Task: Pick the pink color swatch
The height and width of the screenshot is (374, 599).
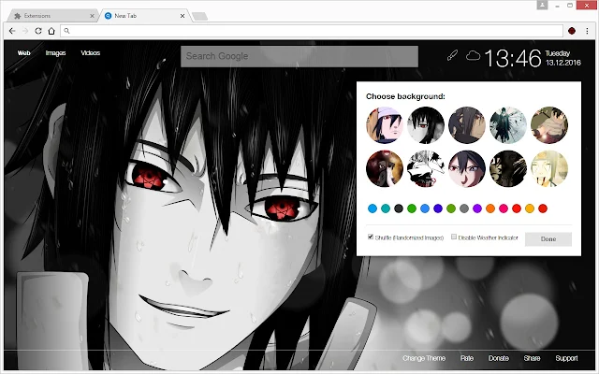Action: tap(504, 209)
